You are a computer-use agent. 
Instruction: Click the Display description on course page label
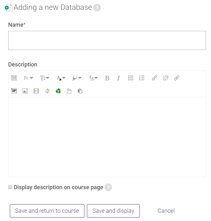pos(58,187)
